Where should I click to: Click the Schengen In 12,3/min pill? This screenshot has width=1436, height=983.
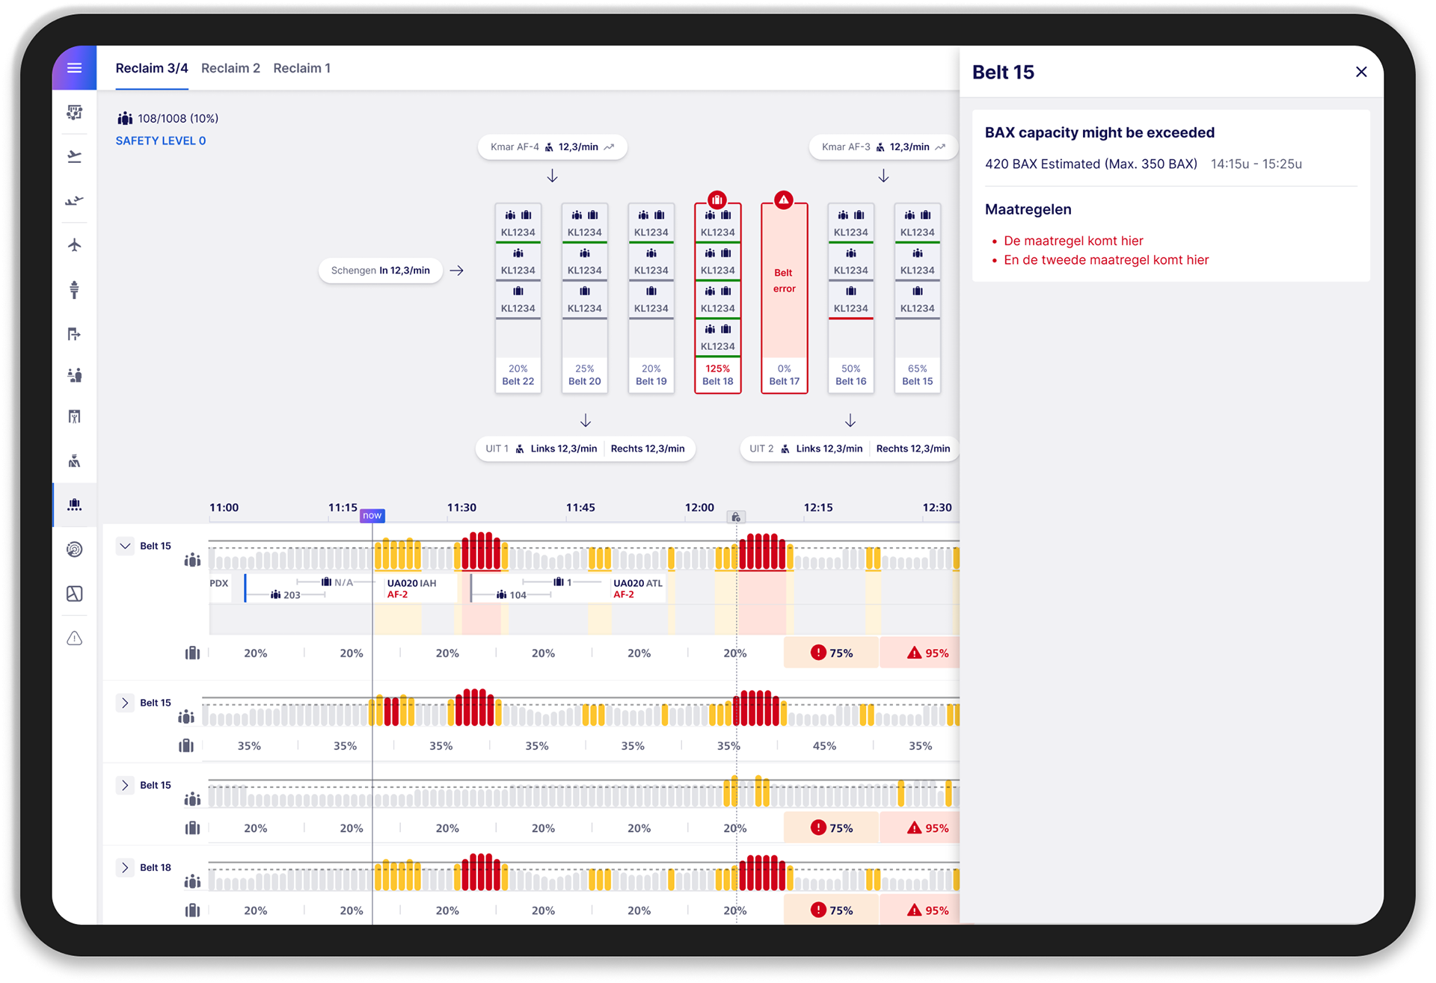click(380, 271)
